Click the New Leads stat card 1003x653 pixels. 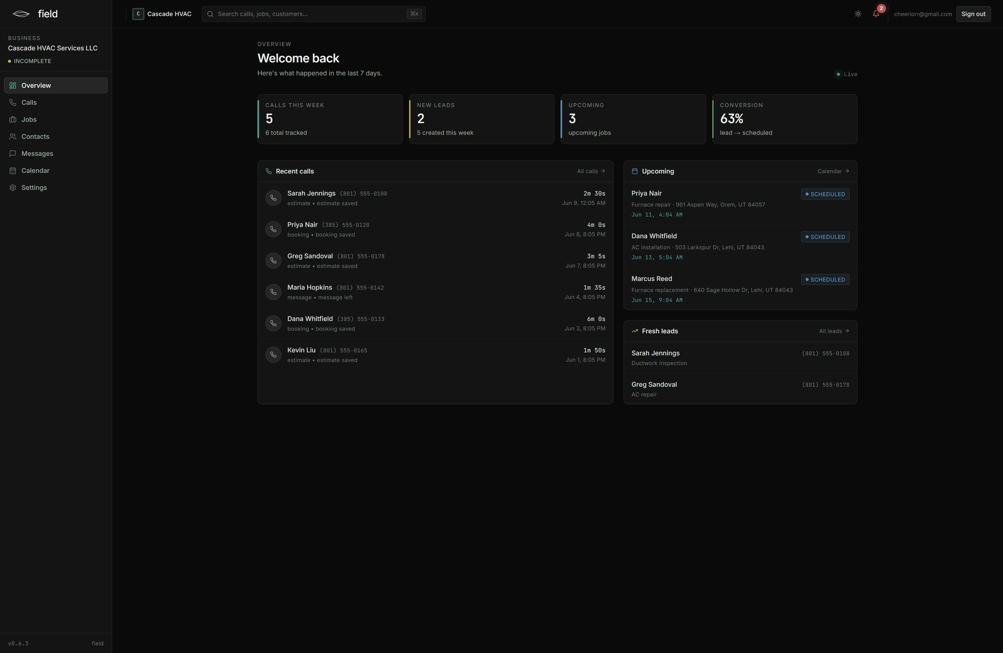[482, 119]
